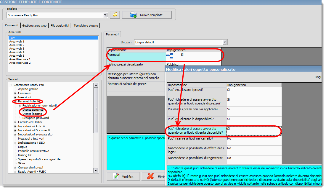This screenshot has height=190, width=326.
Task: Open the Template e plugins tab
Action: [x=86, y=25]
